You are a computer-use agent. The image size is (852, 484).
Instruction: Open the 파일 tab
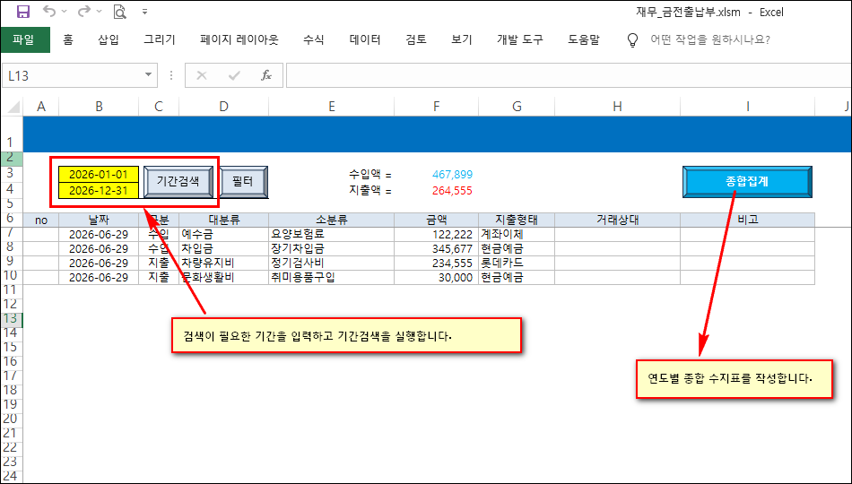click(25, 39)
